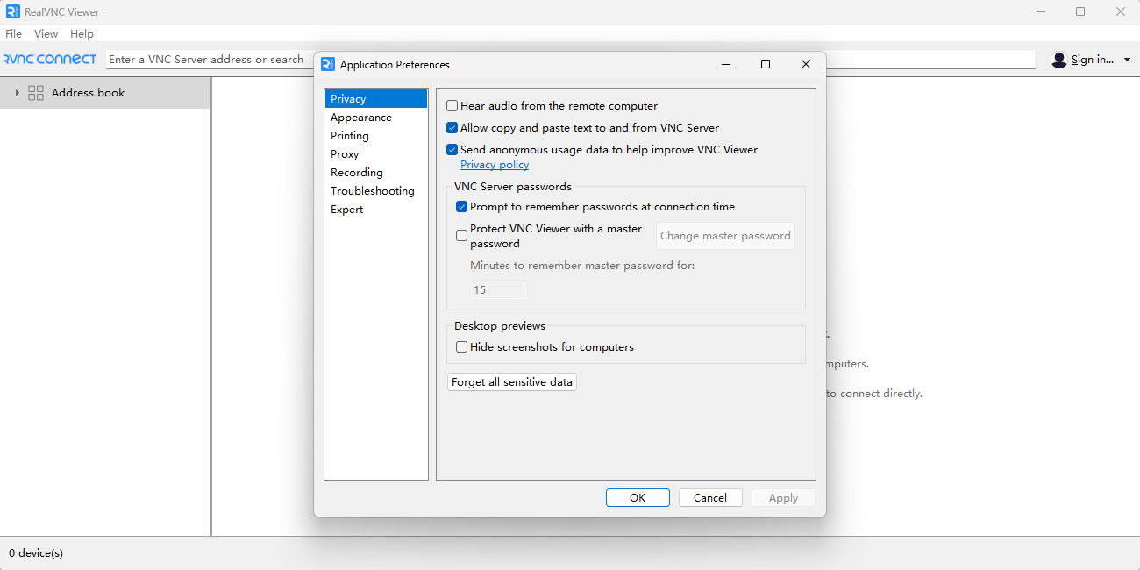Uncheck Allow copy and paste text
Viewport: 1140px width, 570px height.
pyautogui.click(x=452, y=128)
